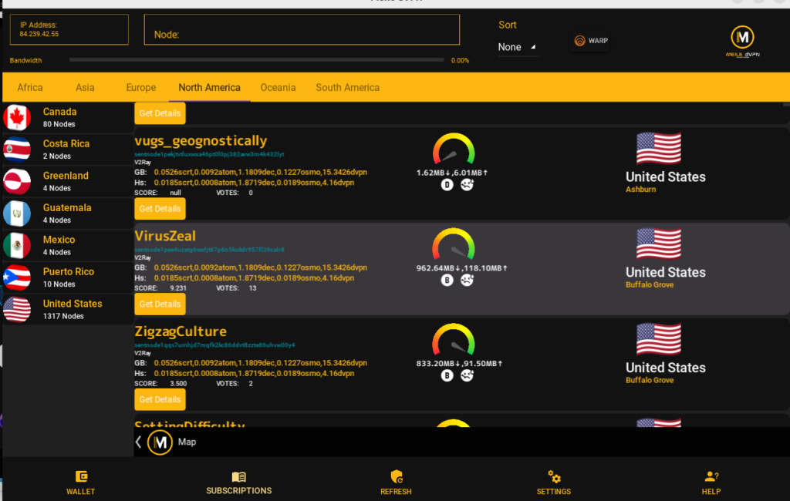This screenshot has height=501, width=790.
Task: Switch to the South America tab
Action: click(x=347, y=88)
